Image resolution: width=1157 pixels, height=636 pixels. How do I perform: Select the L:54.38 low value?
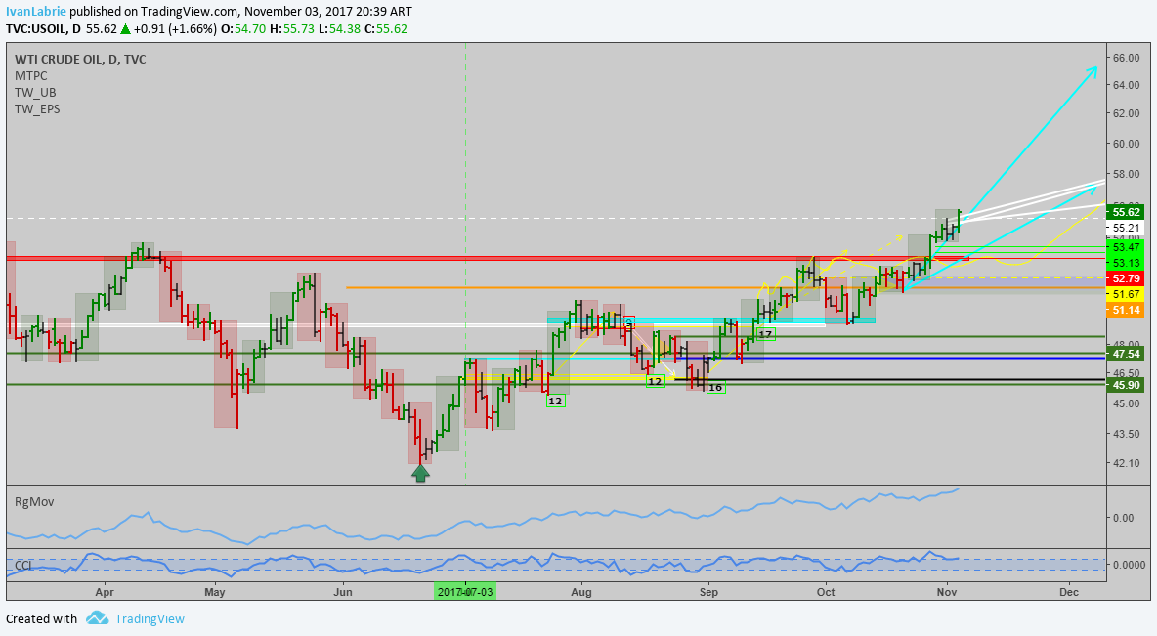[338, 29]
